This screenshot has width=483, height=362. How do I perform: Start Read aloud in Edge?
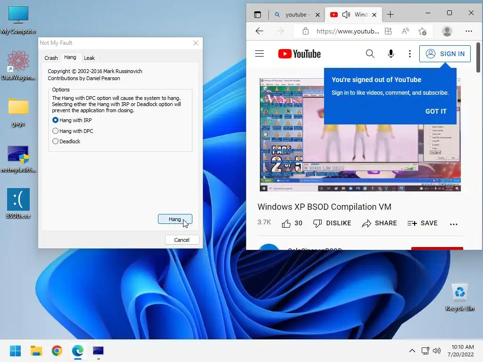tap(405, 31)
